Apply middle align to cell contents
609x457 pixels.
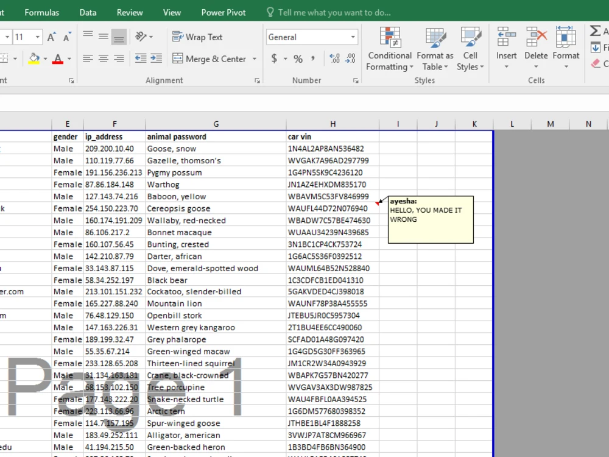104,37
